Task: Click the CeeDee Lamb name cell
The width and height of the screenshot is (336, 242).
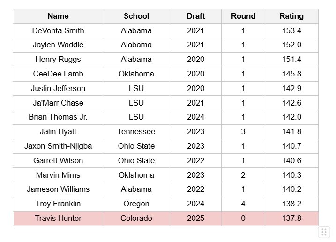Action: (x=58, y=74)
